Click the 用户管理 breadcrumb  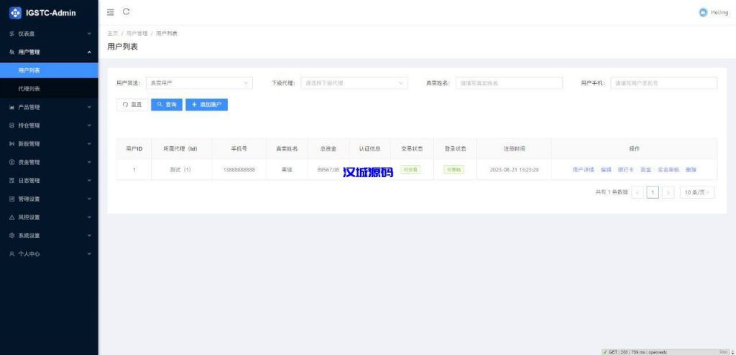click(137, 33)
